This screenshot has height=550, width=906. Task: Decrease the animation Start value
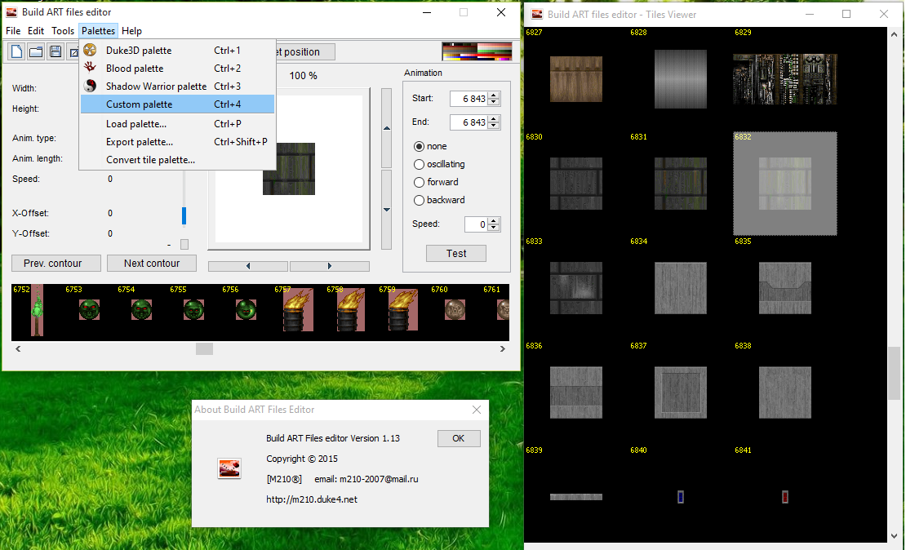coord(494,102)
